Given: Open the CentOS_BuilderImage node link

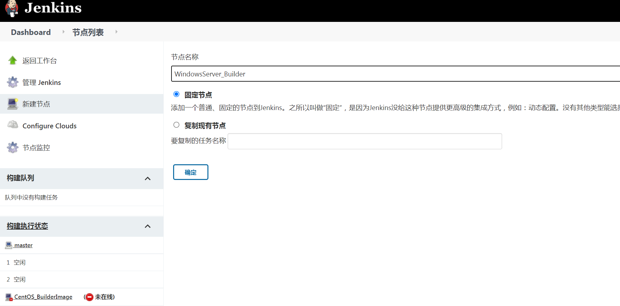Looking at the screenshot, I should pos(43,297).
